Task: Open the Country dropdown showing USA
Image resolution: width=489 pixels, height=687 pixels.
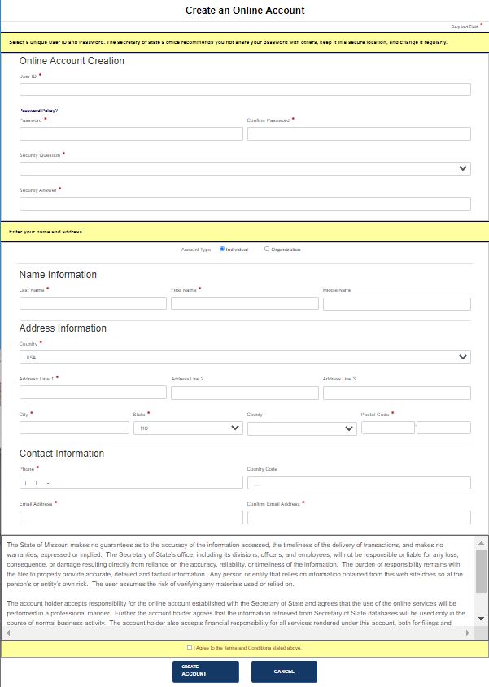Action: (x=244, y=357)
